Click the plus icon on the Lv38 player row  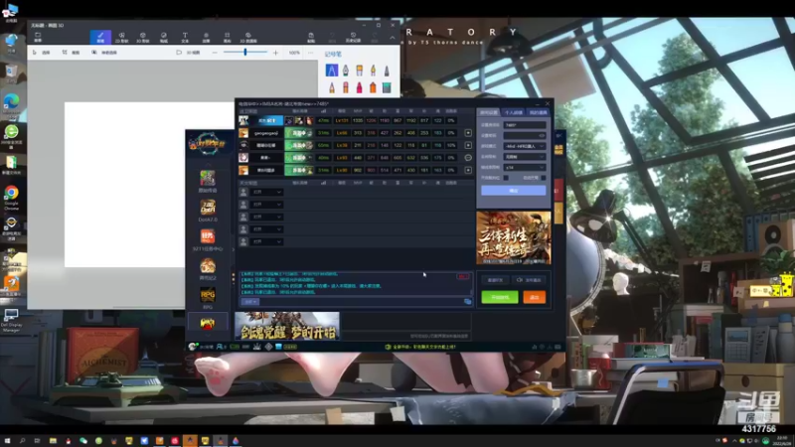point(468,145)
